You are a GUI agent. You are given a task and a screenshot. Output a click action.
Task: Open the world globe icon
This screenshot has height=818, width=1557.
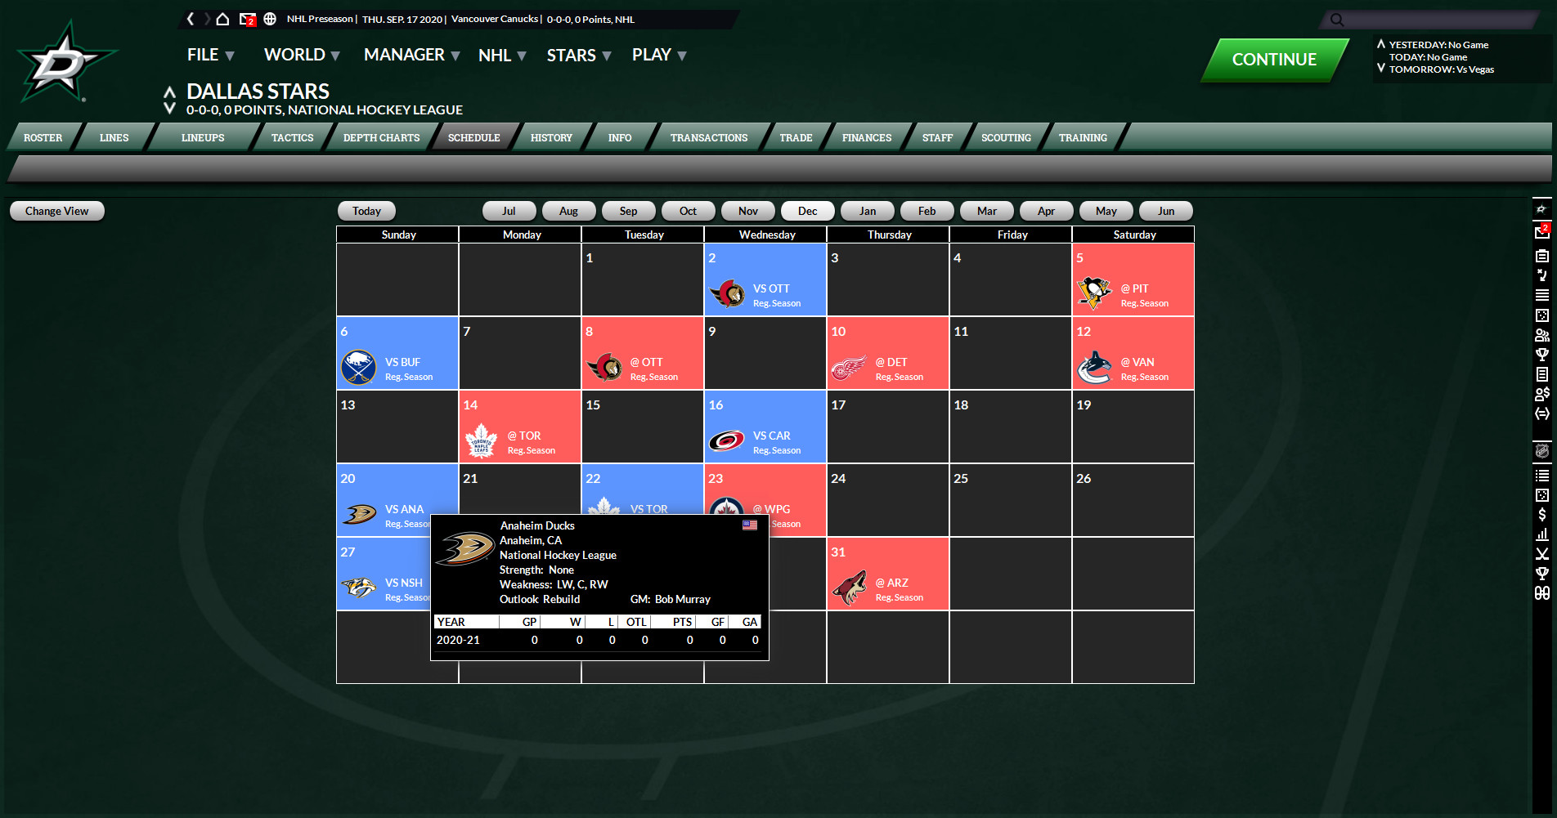click(x=270, y=19)
